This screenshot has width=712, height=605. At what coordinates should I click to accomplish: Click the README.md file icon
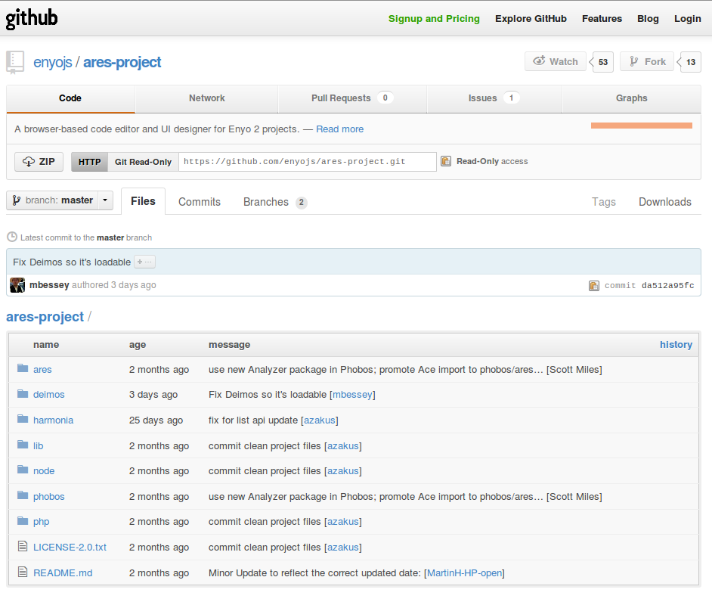click(23, 572)
